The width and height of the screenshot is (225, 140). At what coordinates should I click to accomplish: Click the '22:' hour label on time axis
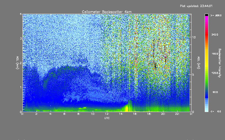(x=177, y=114)
